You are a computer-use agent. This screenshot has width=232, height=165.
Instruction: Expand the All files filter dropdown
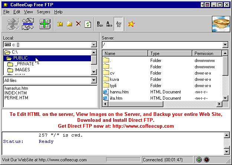(94, 80)
